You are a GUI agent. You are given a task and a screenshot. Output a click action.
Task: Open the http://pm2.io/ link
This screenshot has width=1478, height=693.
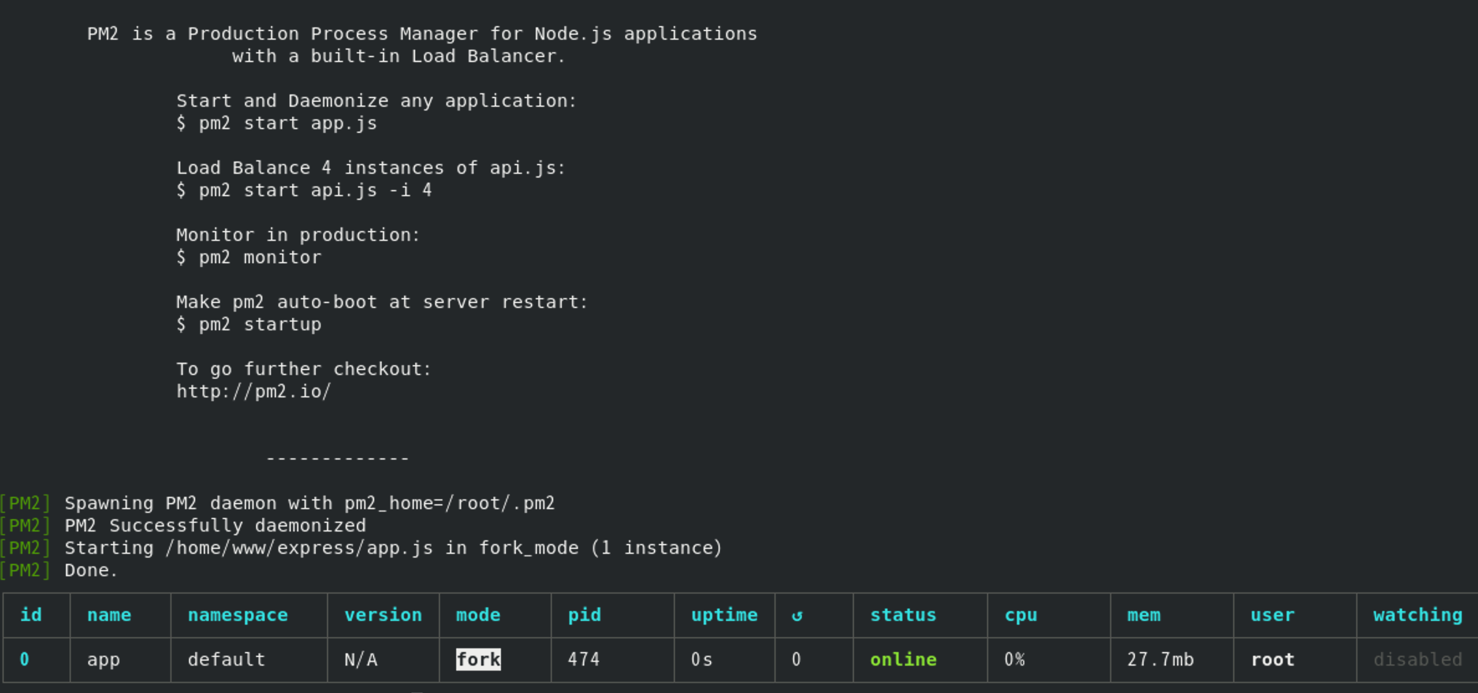[x=254, y=391]
